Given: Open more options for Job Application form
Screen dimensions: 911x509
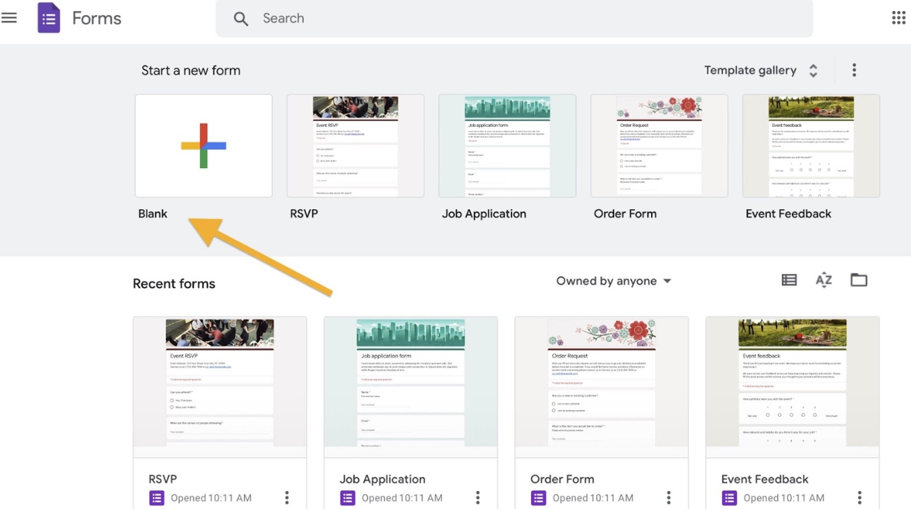Looking at the screenshot, I should (477, 497).
